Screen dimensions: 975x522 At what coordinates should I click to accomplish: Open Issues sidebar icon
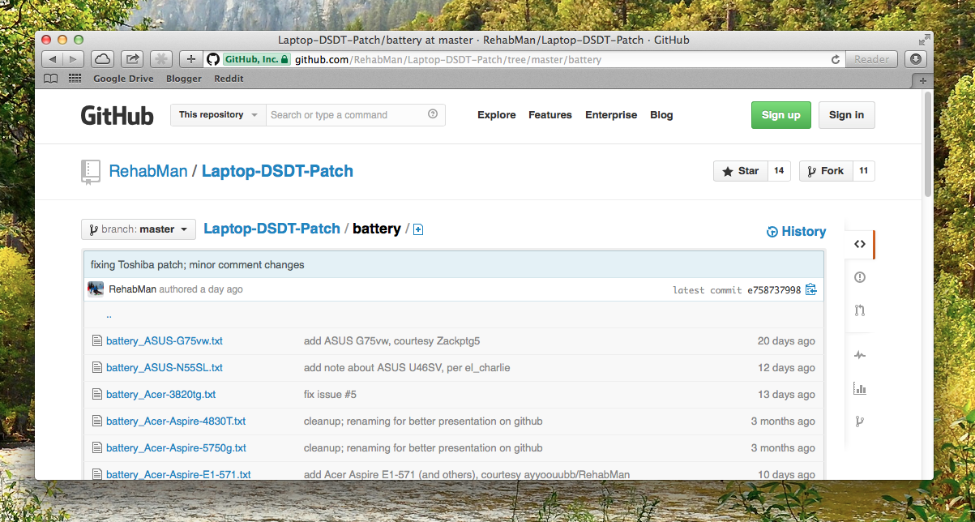click(x=860, y=277)
